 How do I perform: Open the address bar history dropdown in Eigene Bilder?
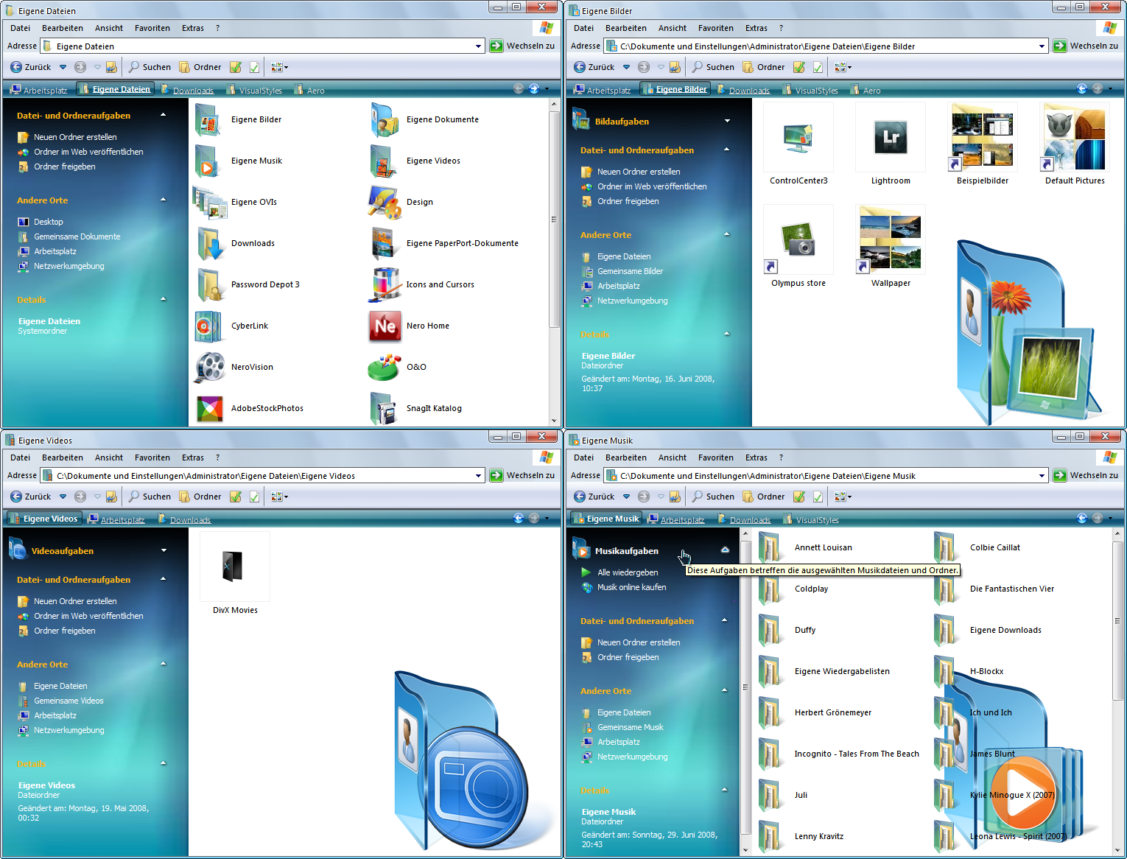[1044, 46]
